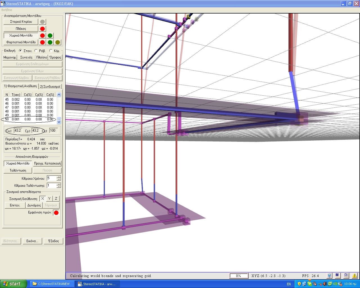This screenshot has height=288, width=360.
Task: Increase the Κλίμακα Χρόνου value
Action: pos(58,177)
